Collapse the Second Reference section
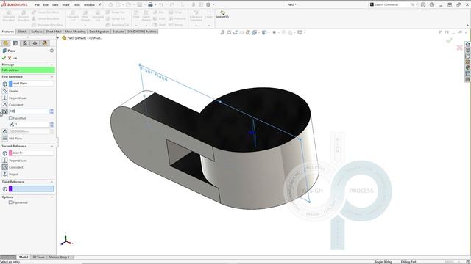Image resolution: width=471 pixels, height=264 pixels. click(52, 147)
